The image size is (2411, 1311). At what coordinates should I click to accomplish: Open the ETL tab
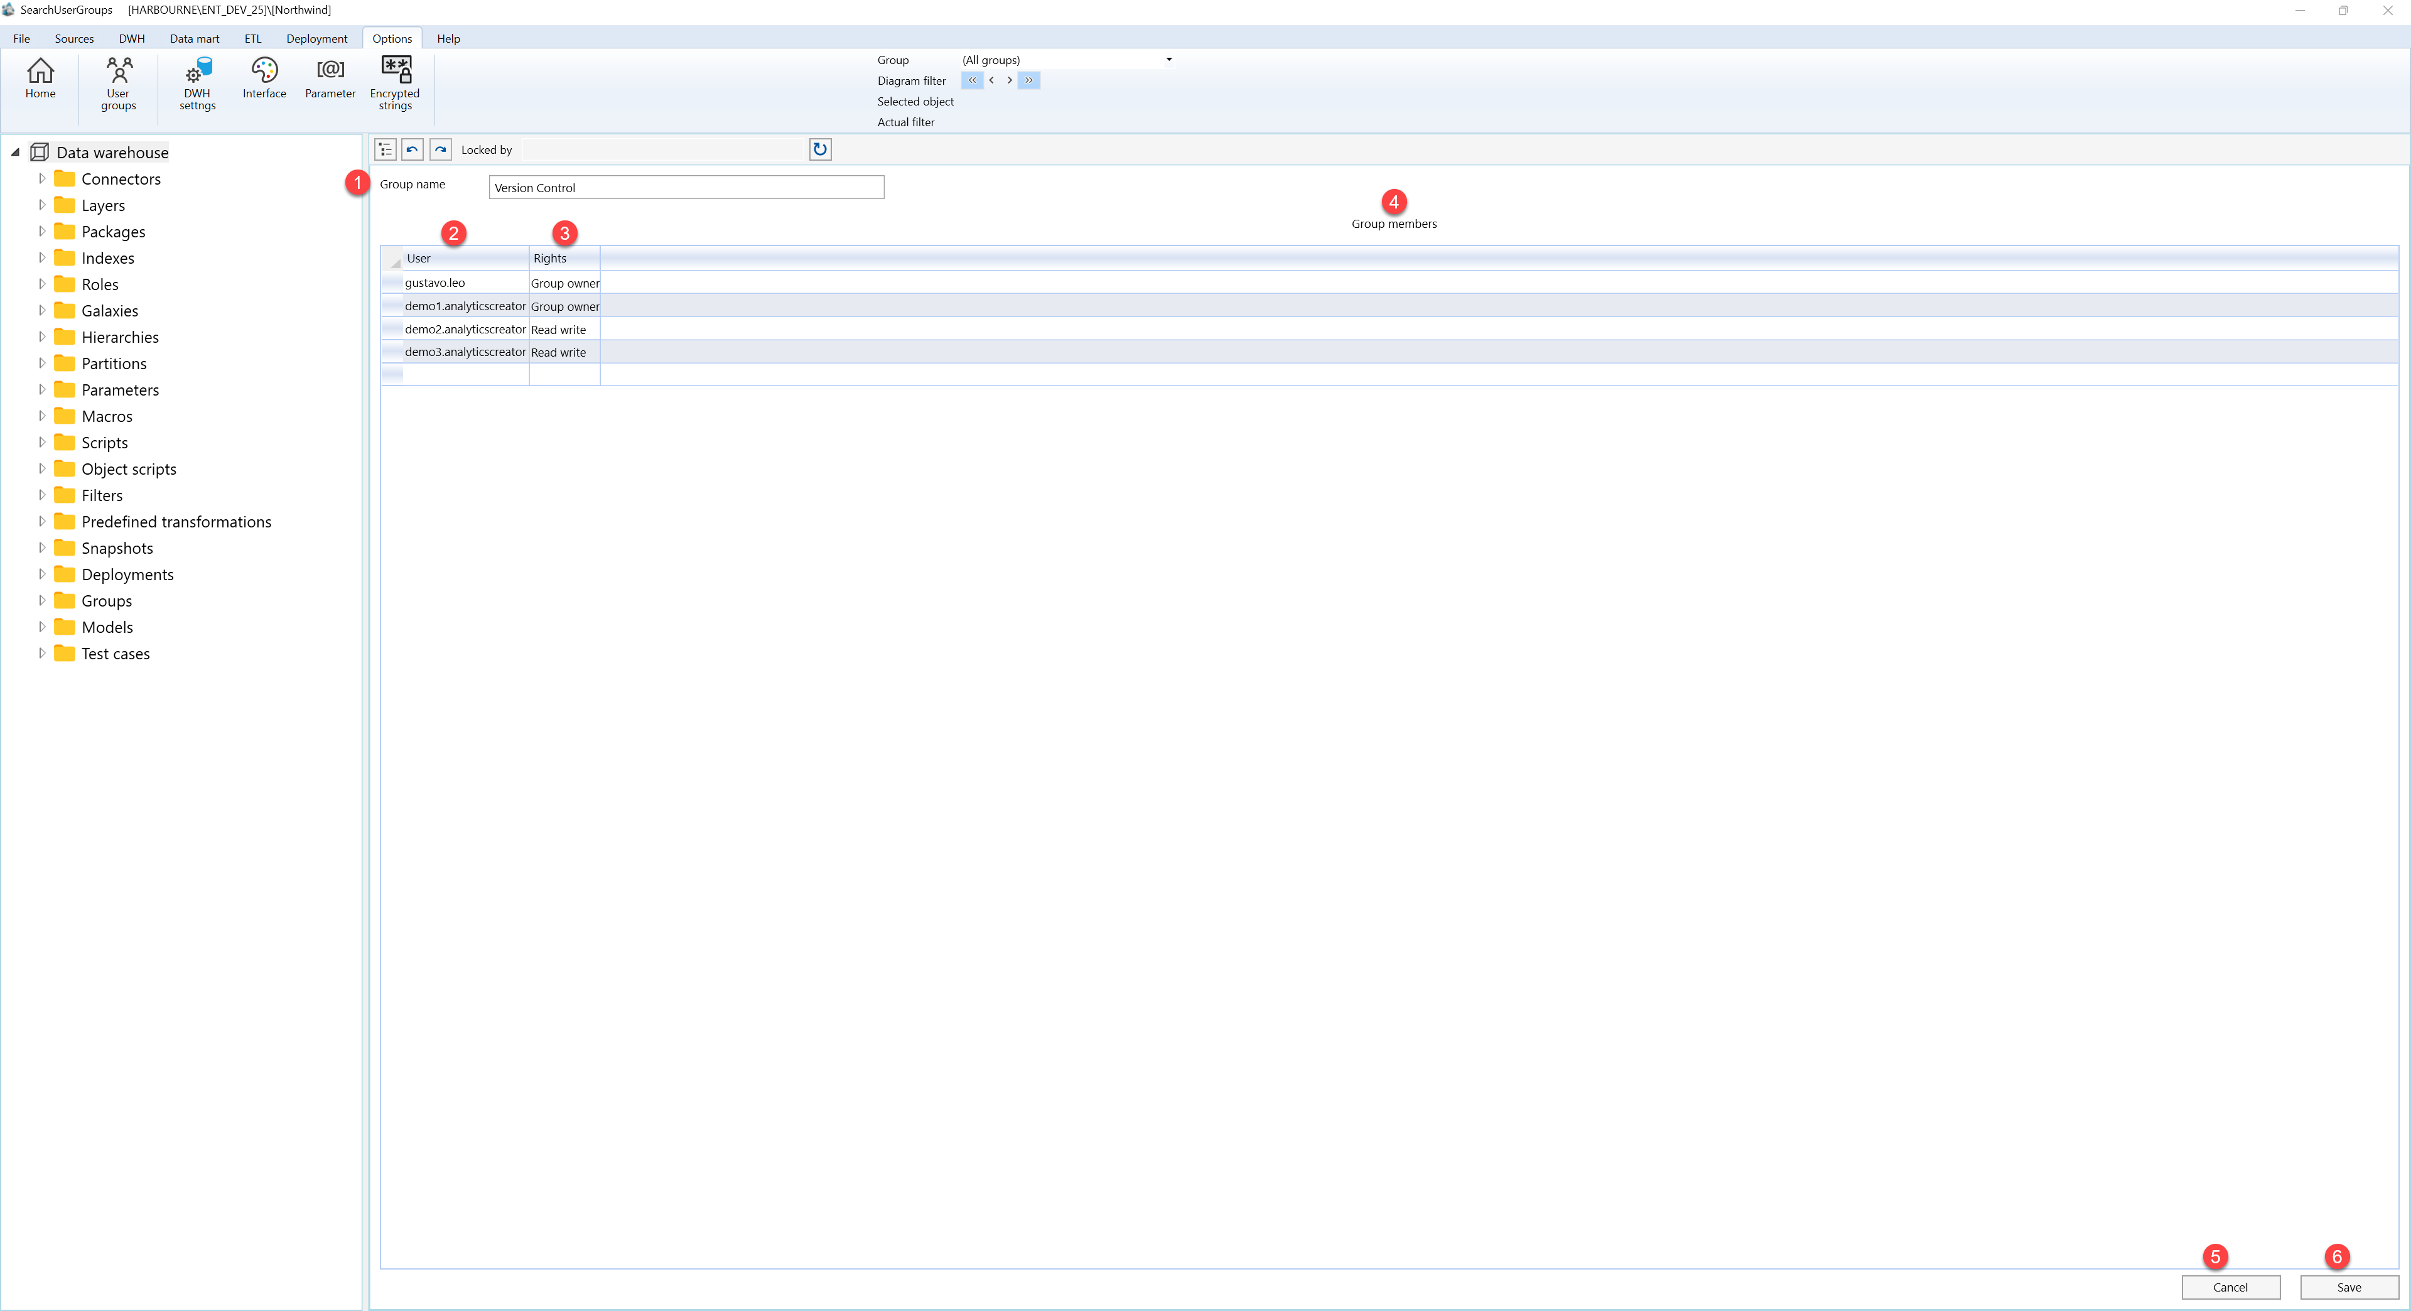[x=252, y=38]
